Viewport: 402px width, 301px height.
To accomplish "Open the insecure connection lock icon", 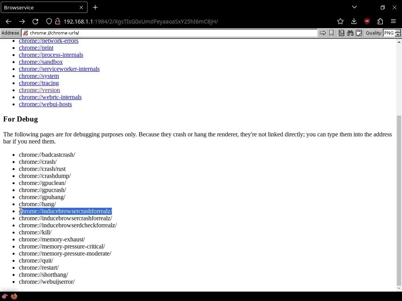I will click(58, 22).
